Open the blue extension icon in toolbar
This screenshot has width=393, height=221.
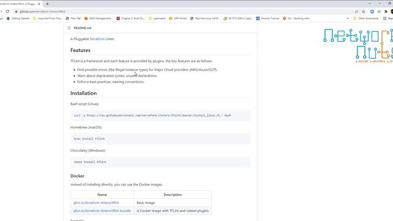372,12
